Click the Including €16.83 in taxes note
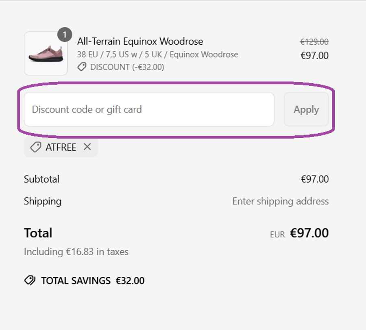This screenshot has width=366, height=330. (x=76, y=252)
